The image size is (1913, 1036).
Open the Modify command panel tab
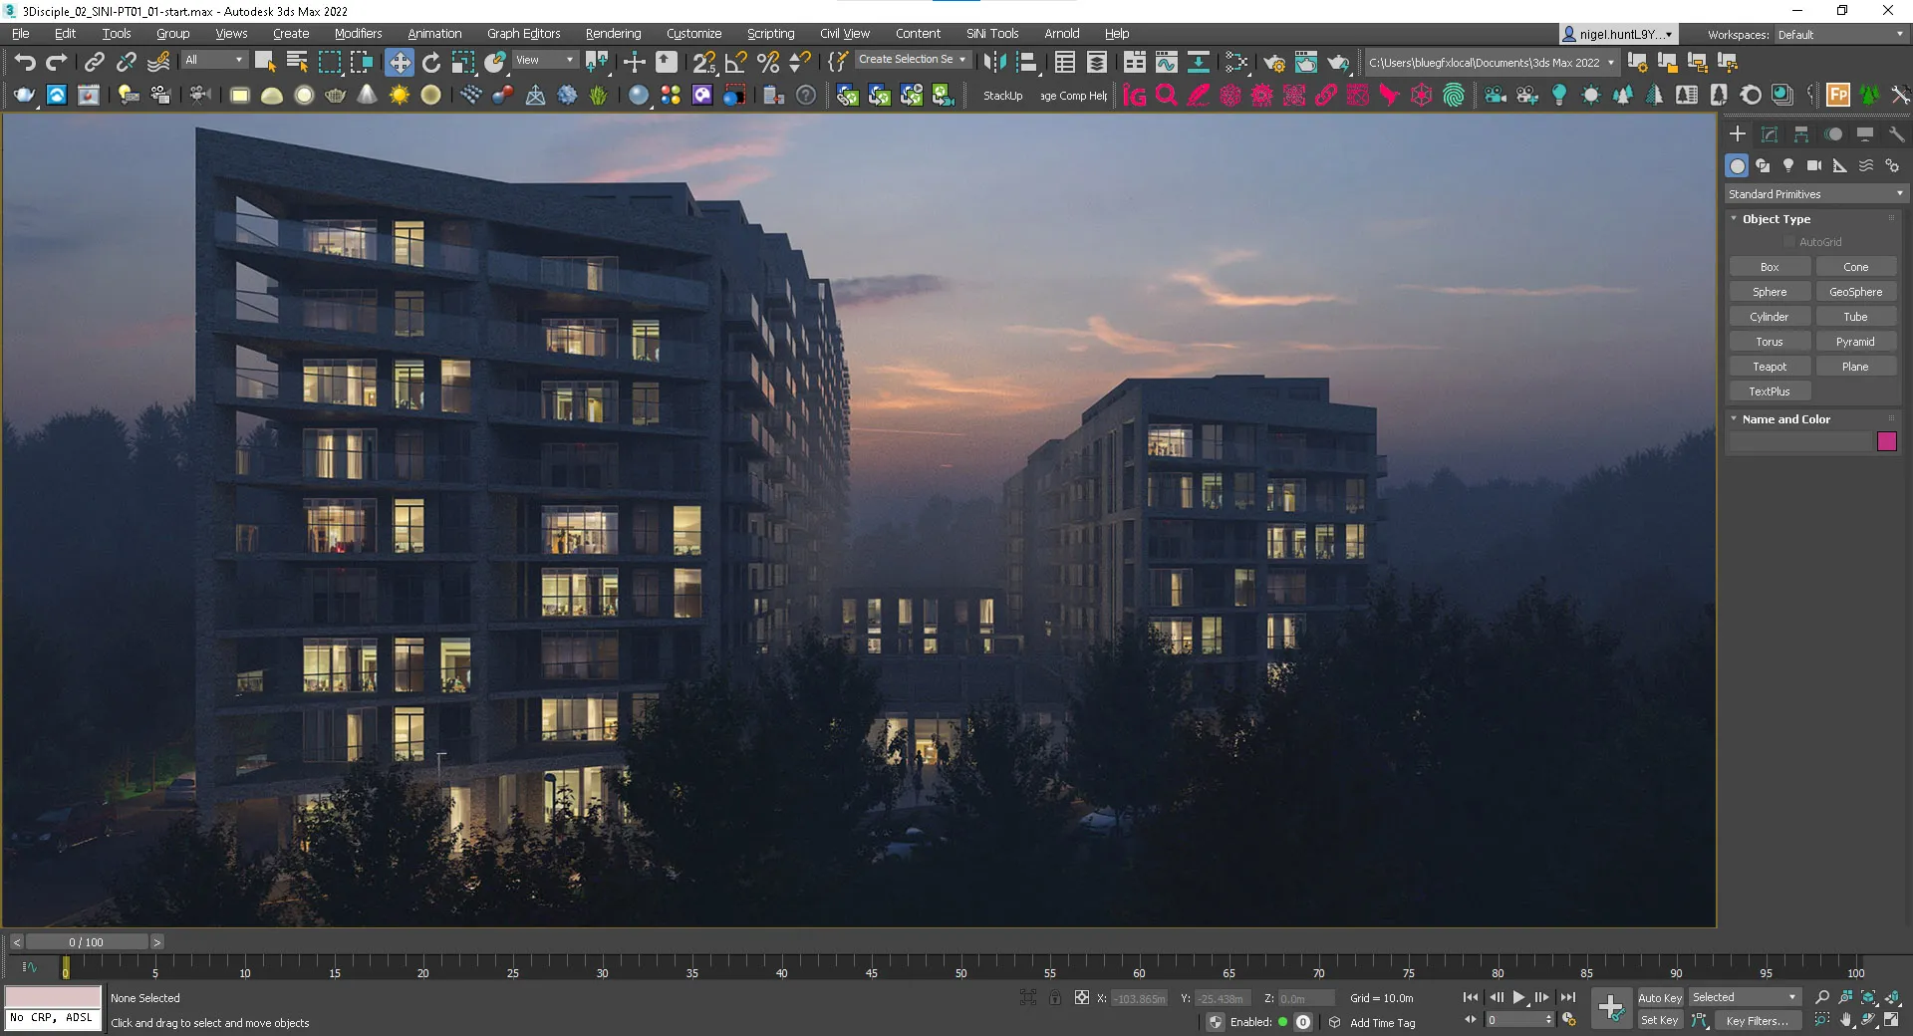tap(1770, 134)
